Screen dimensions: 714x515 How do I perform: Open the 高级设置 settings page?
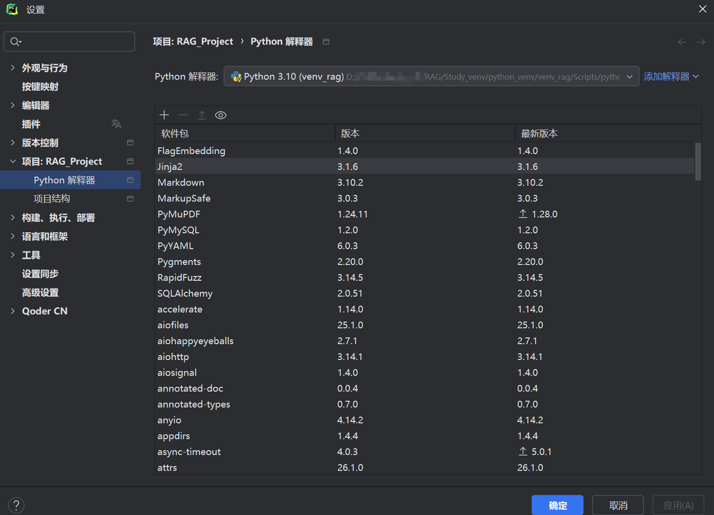click(40, 292)
